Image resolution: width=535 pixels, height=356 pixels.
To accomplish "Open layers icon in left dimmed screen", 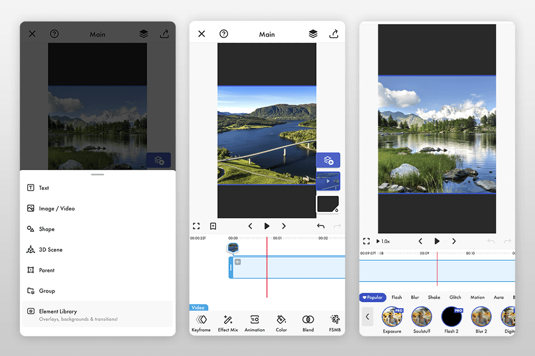I will tap(144, 34).
